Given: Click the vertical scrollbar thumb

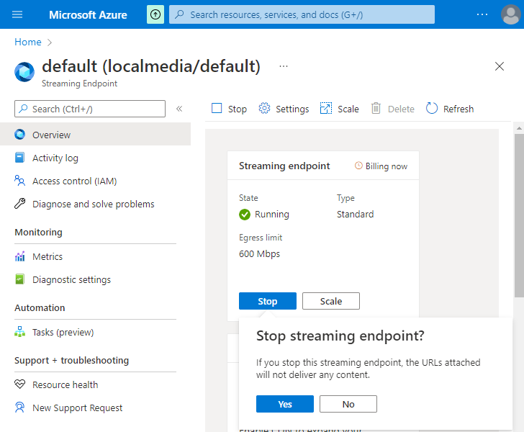Looking at the screenshot, I should 519,215.
